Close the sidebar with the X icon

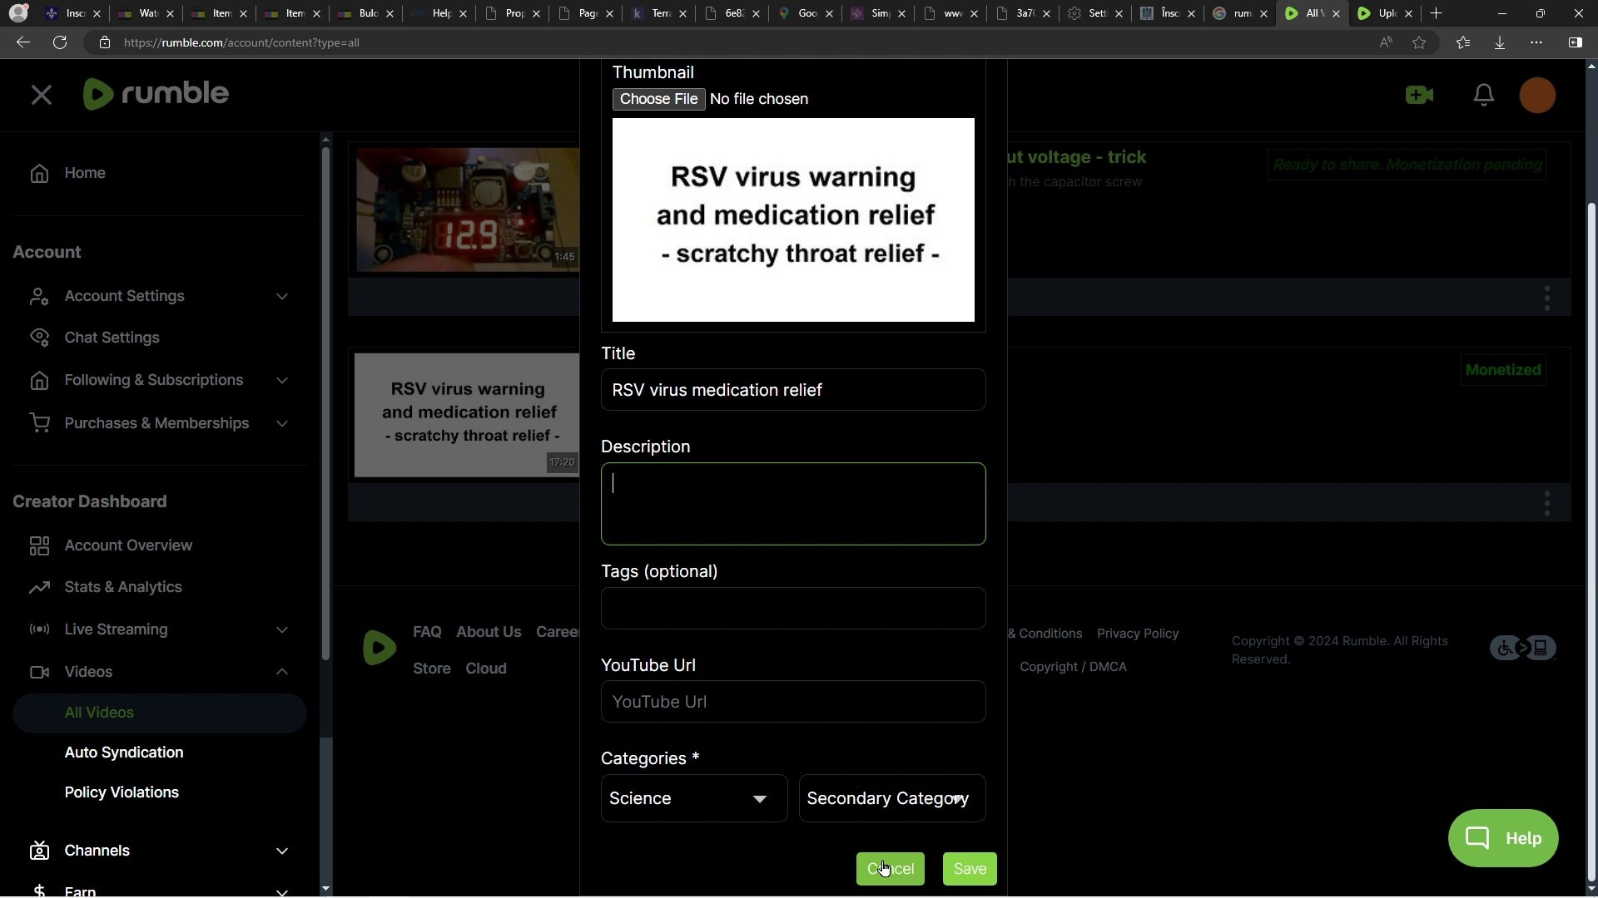tap(41, 95)
